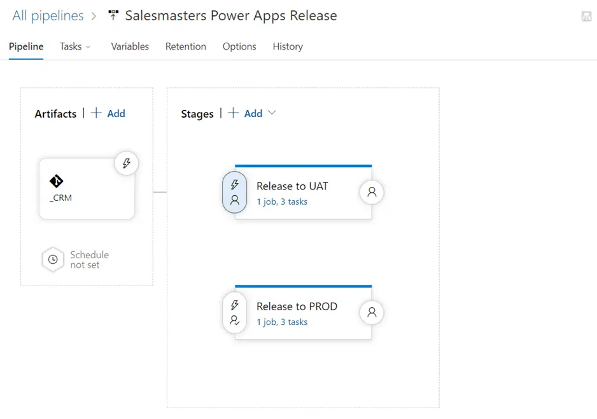This screenshot has height=419, width=597.
Task: Add a new artifact
Action: tap(108, 113)
